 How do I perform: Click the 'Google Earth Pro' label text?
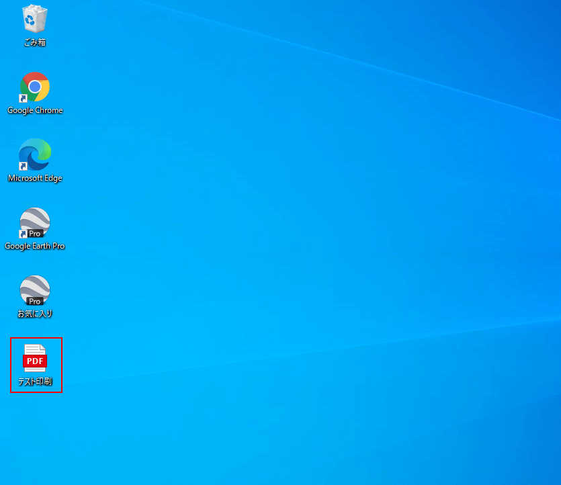point(35,246)
